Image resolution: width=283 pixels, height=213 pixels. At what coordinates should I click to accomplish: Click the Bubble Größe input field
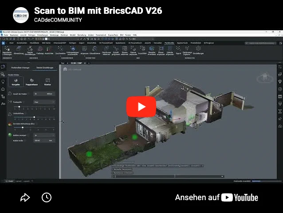coord(44,141)
